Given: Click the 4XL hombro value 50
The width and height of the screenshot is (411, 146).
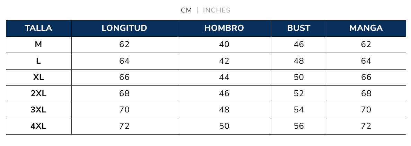Looking at the screenshot, I should 224,126.
